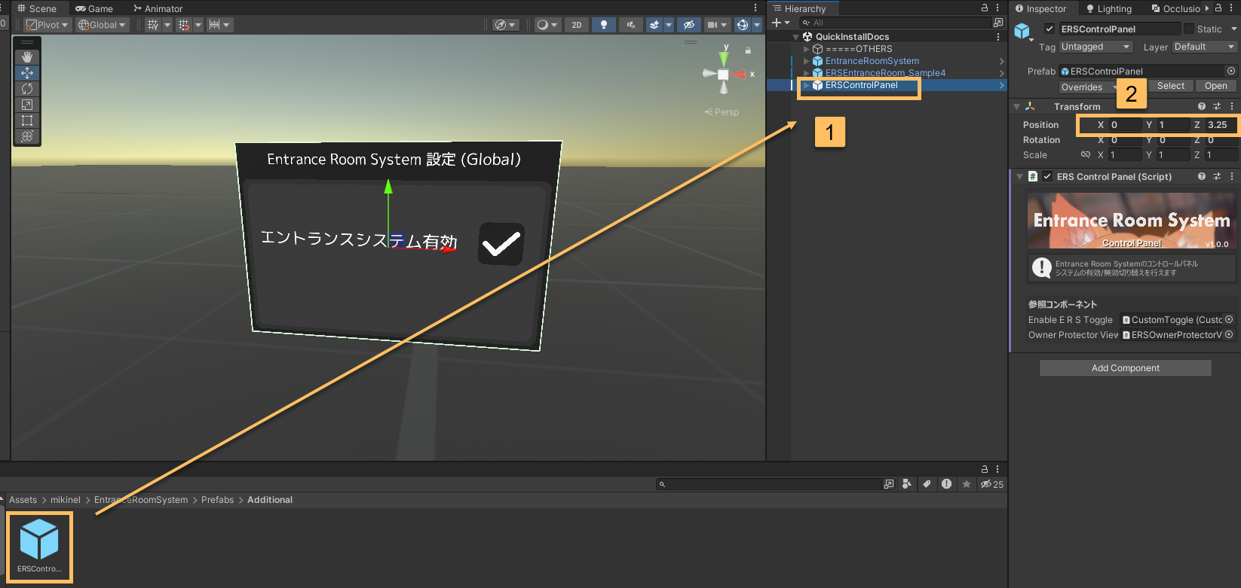Expand the EntranceRoomSystem hierarchy item

(807, 61)
